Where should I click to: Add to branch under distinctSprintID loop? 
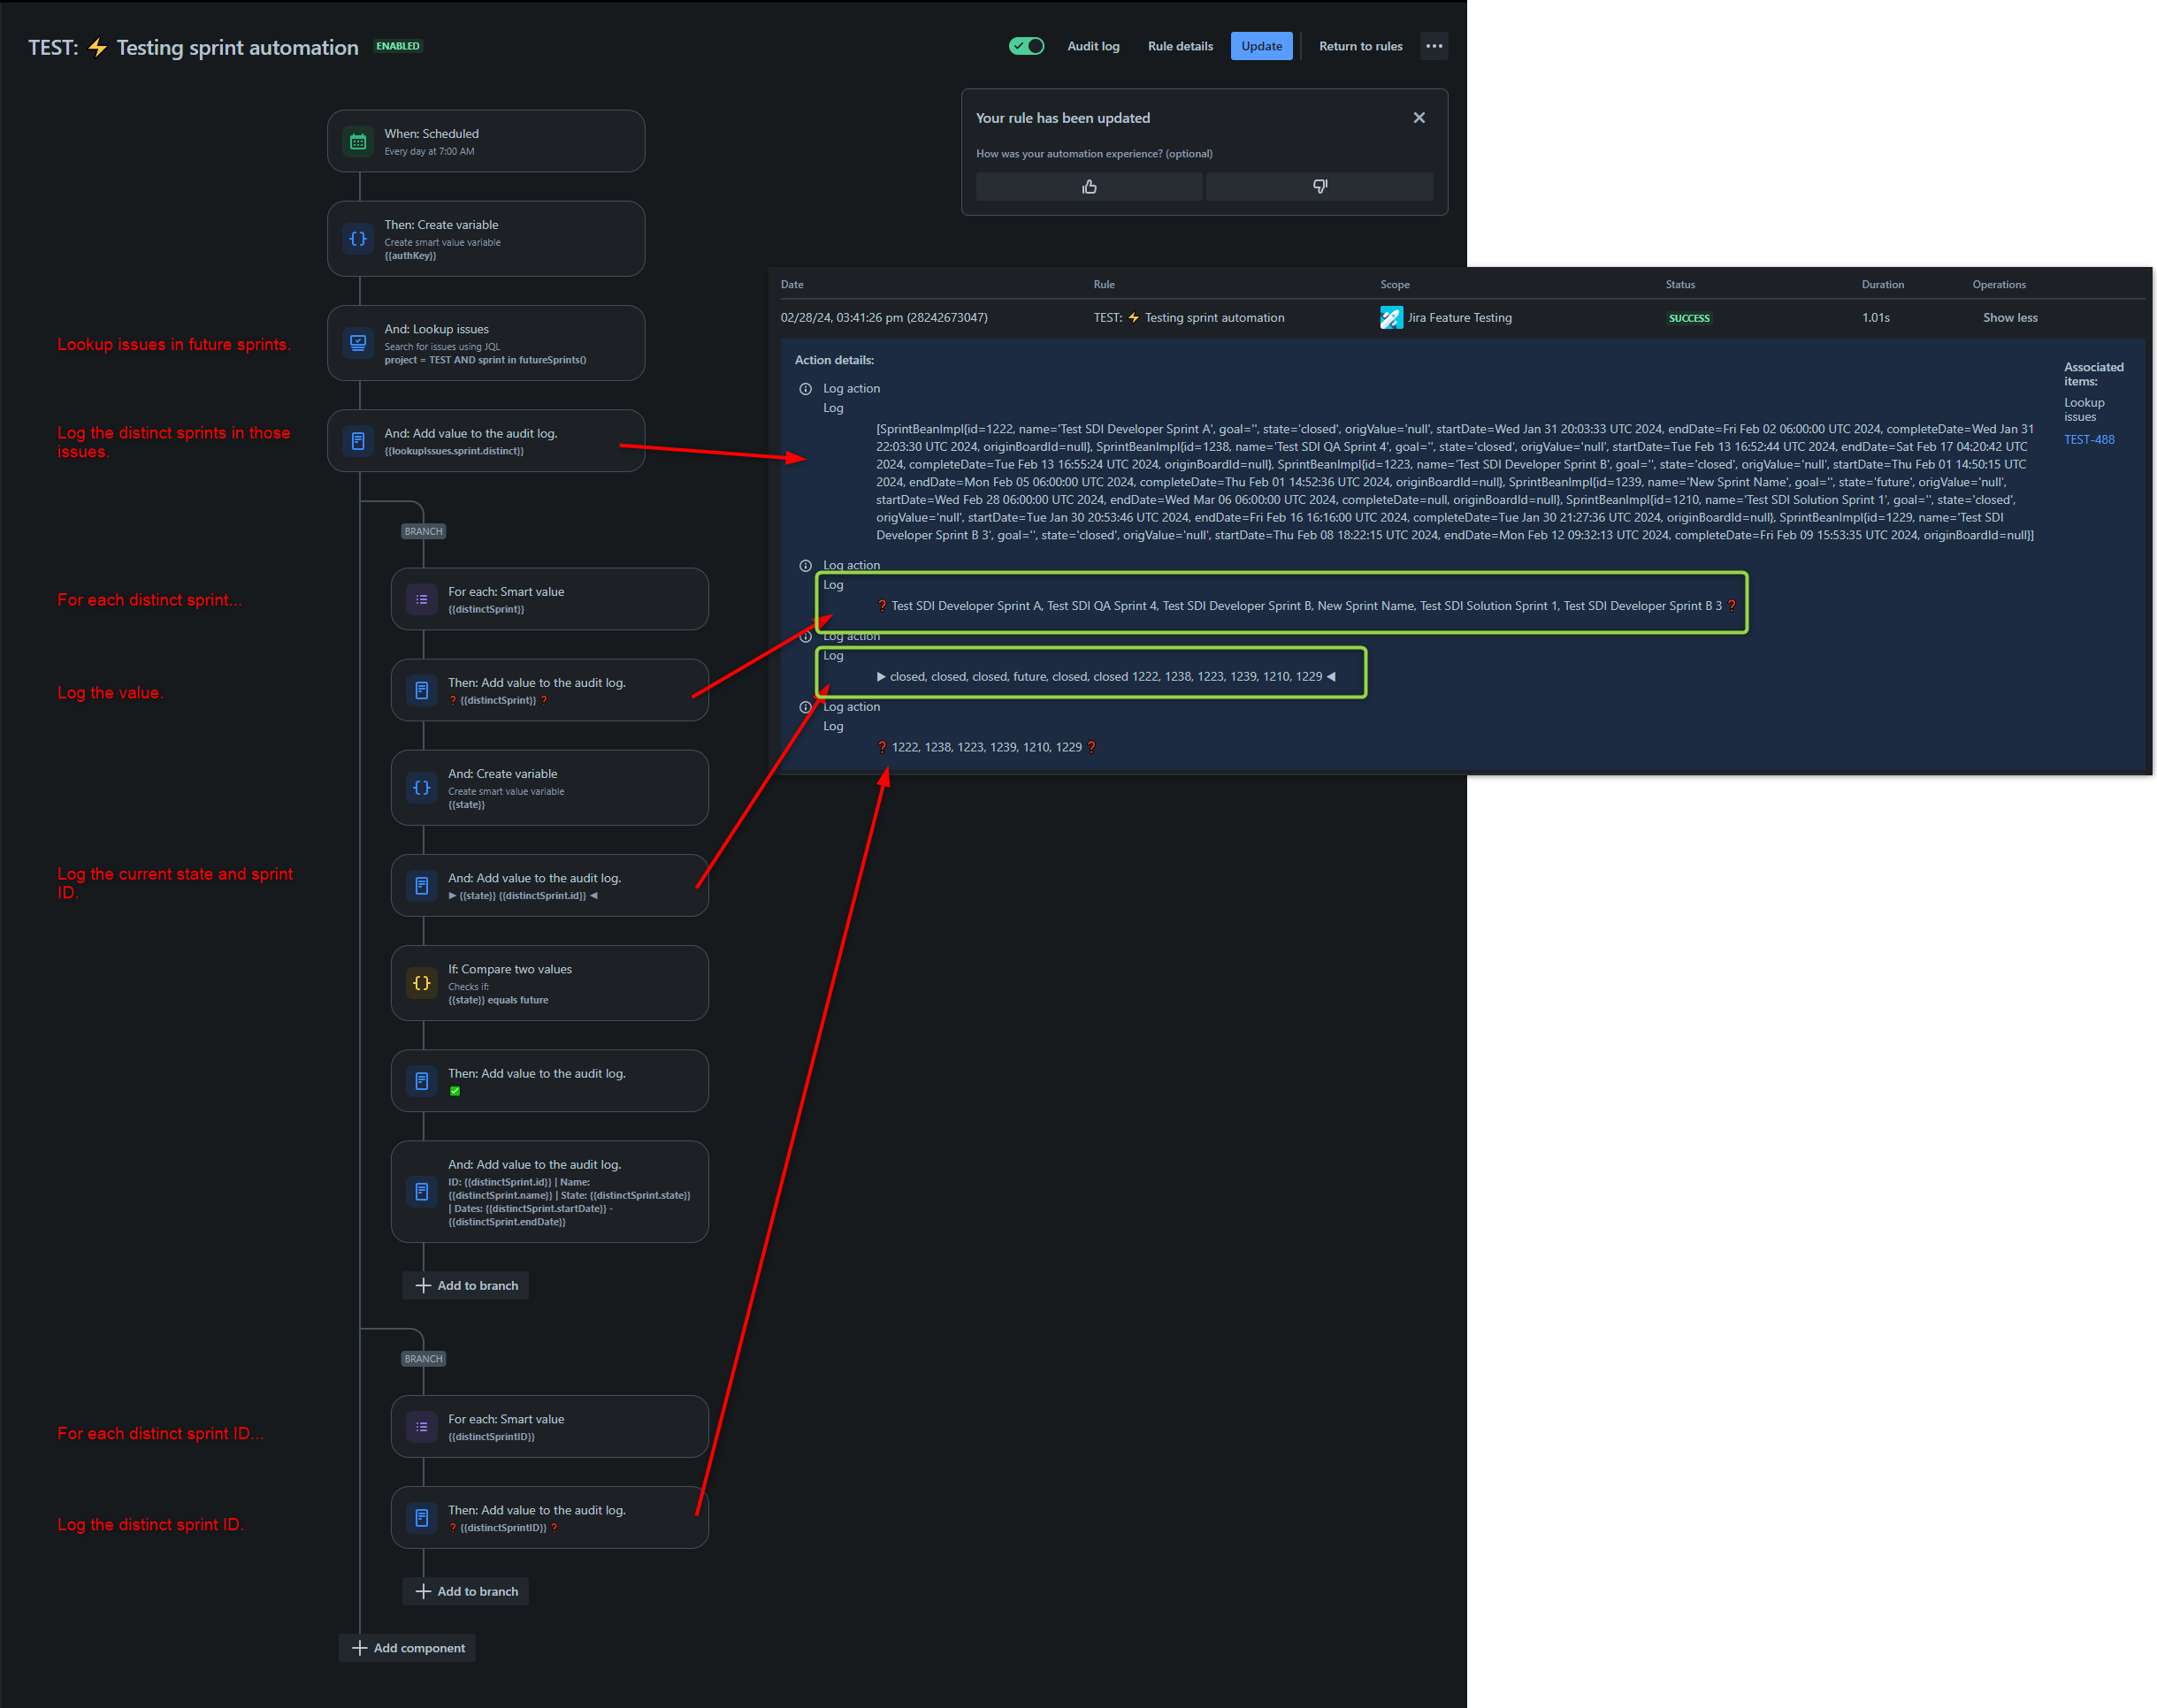tap(466, 1591)
